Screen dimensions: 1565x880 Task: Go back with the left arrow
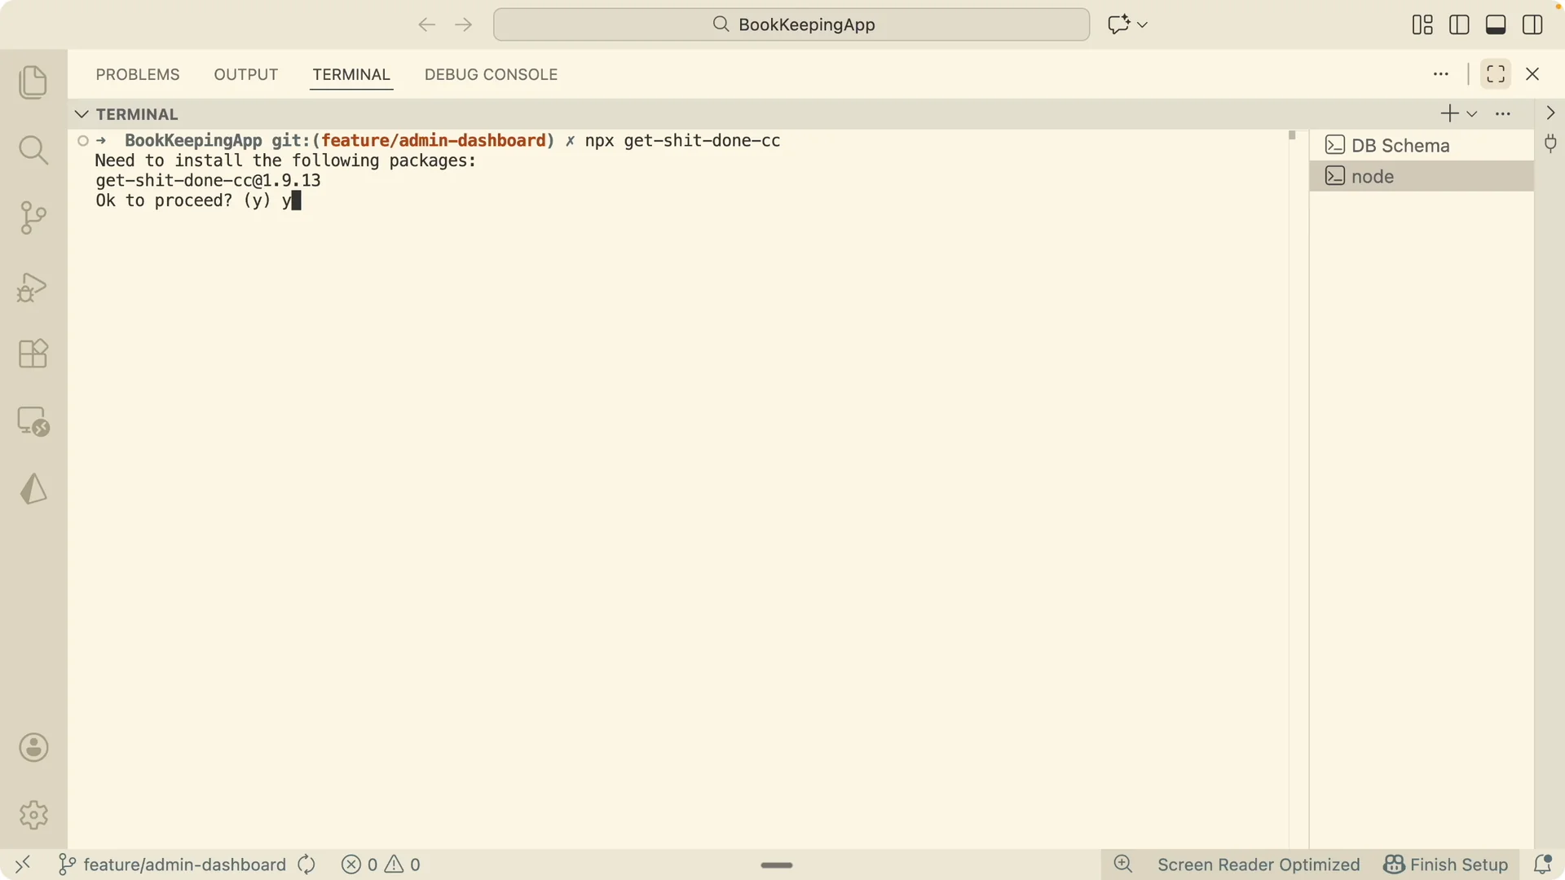pos(426,24)
